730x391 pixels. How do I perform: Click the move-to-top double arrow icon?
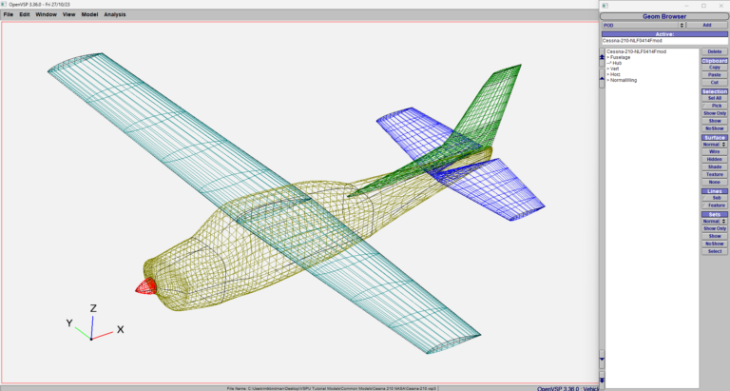[x=601, y=57]
